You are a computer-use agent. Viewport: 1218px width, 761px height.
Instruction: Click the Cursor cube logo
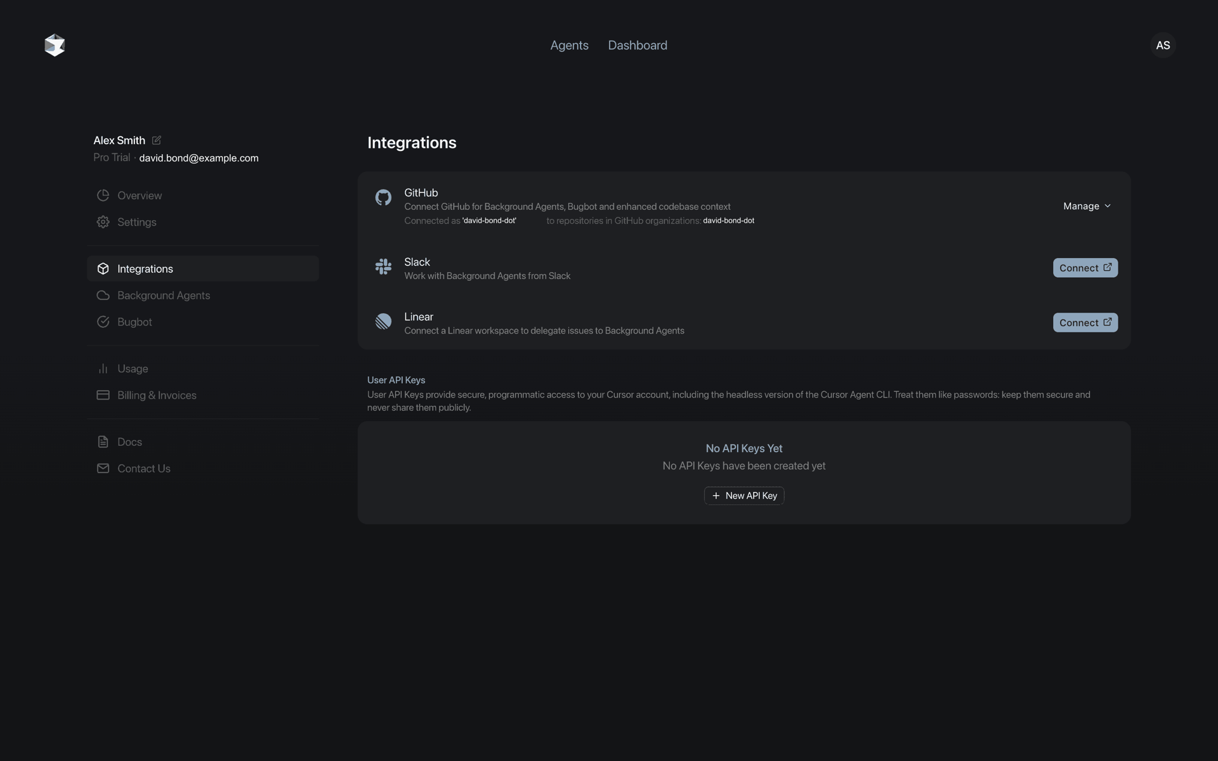tap(55, 45)
